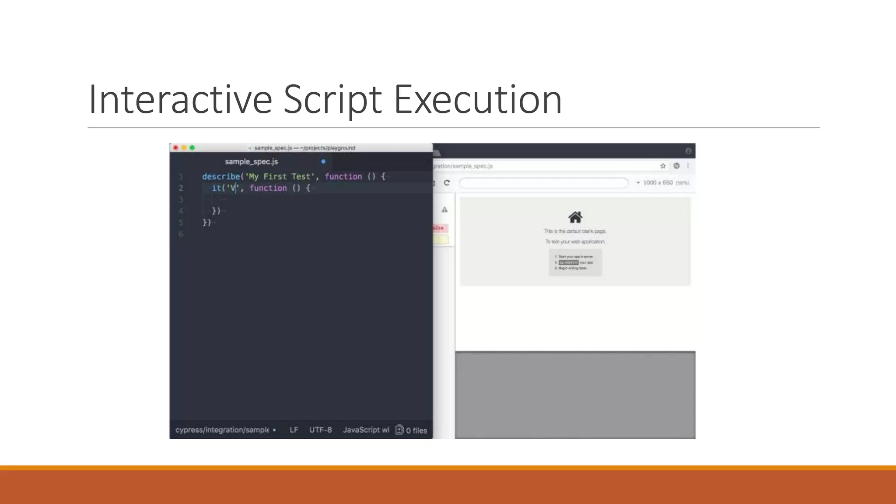This screenshot has height=504, width=896.
Task: Click the yellow minimize button of editor window
Action: [184, 148]
